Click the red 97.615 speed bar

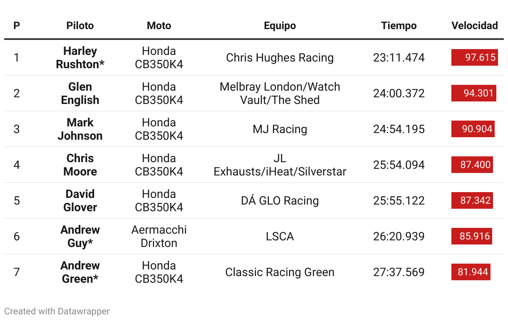(x=474, y=57)
